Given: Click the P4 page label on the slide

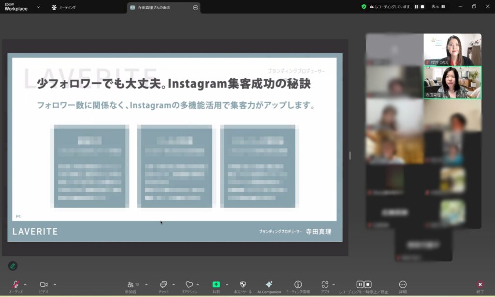Looking at the screenshot, I should point(18,216).
